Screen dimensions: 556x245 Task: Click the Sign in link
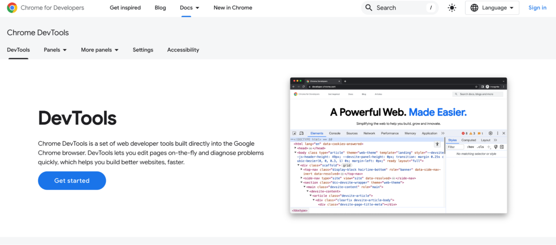click(x=537, y=8)
